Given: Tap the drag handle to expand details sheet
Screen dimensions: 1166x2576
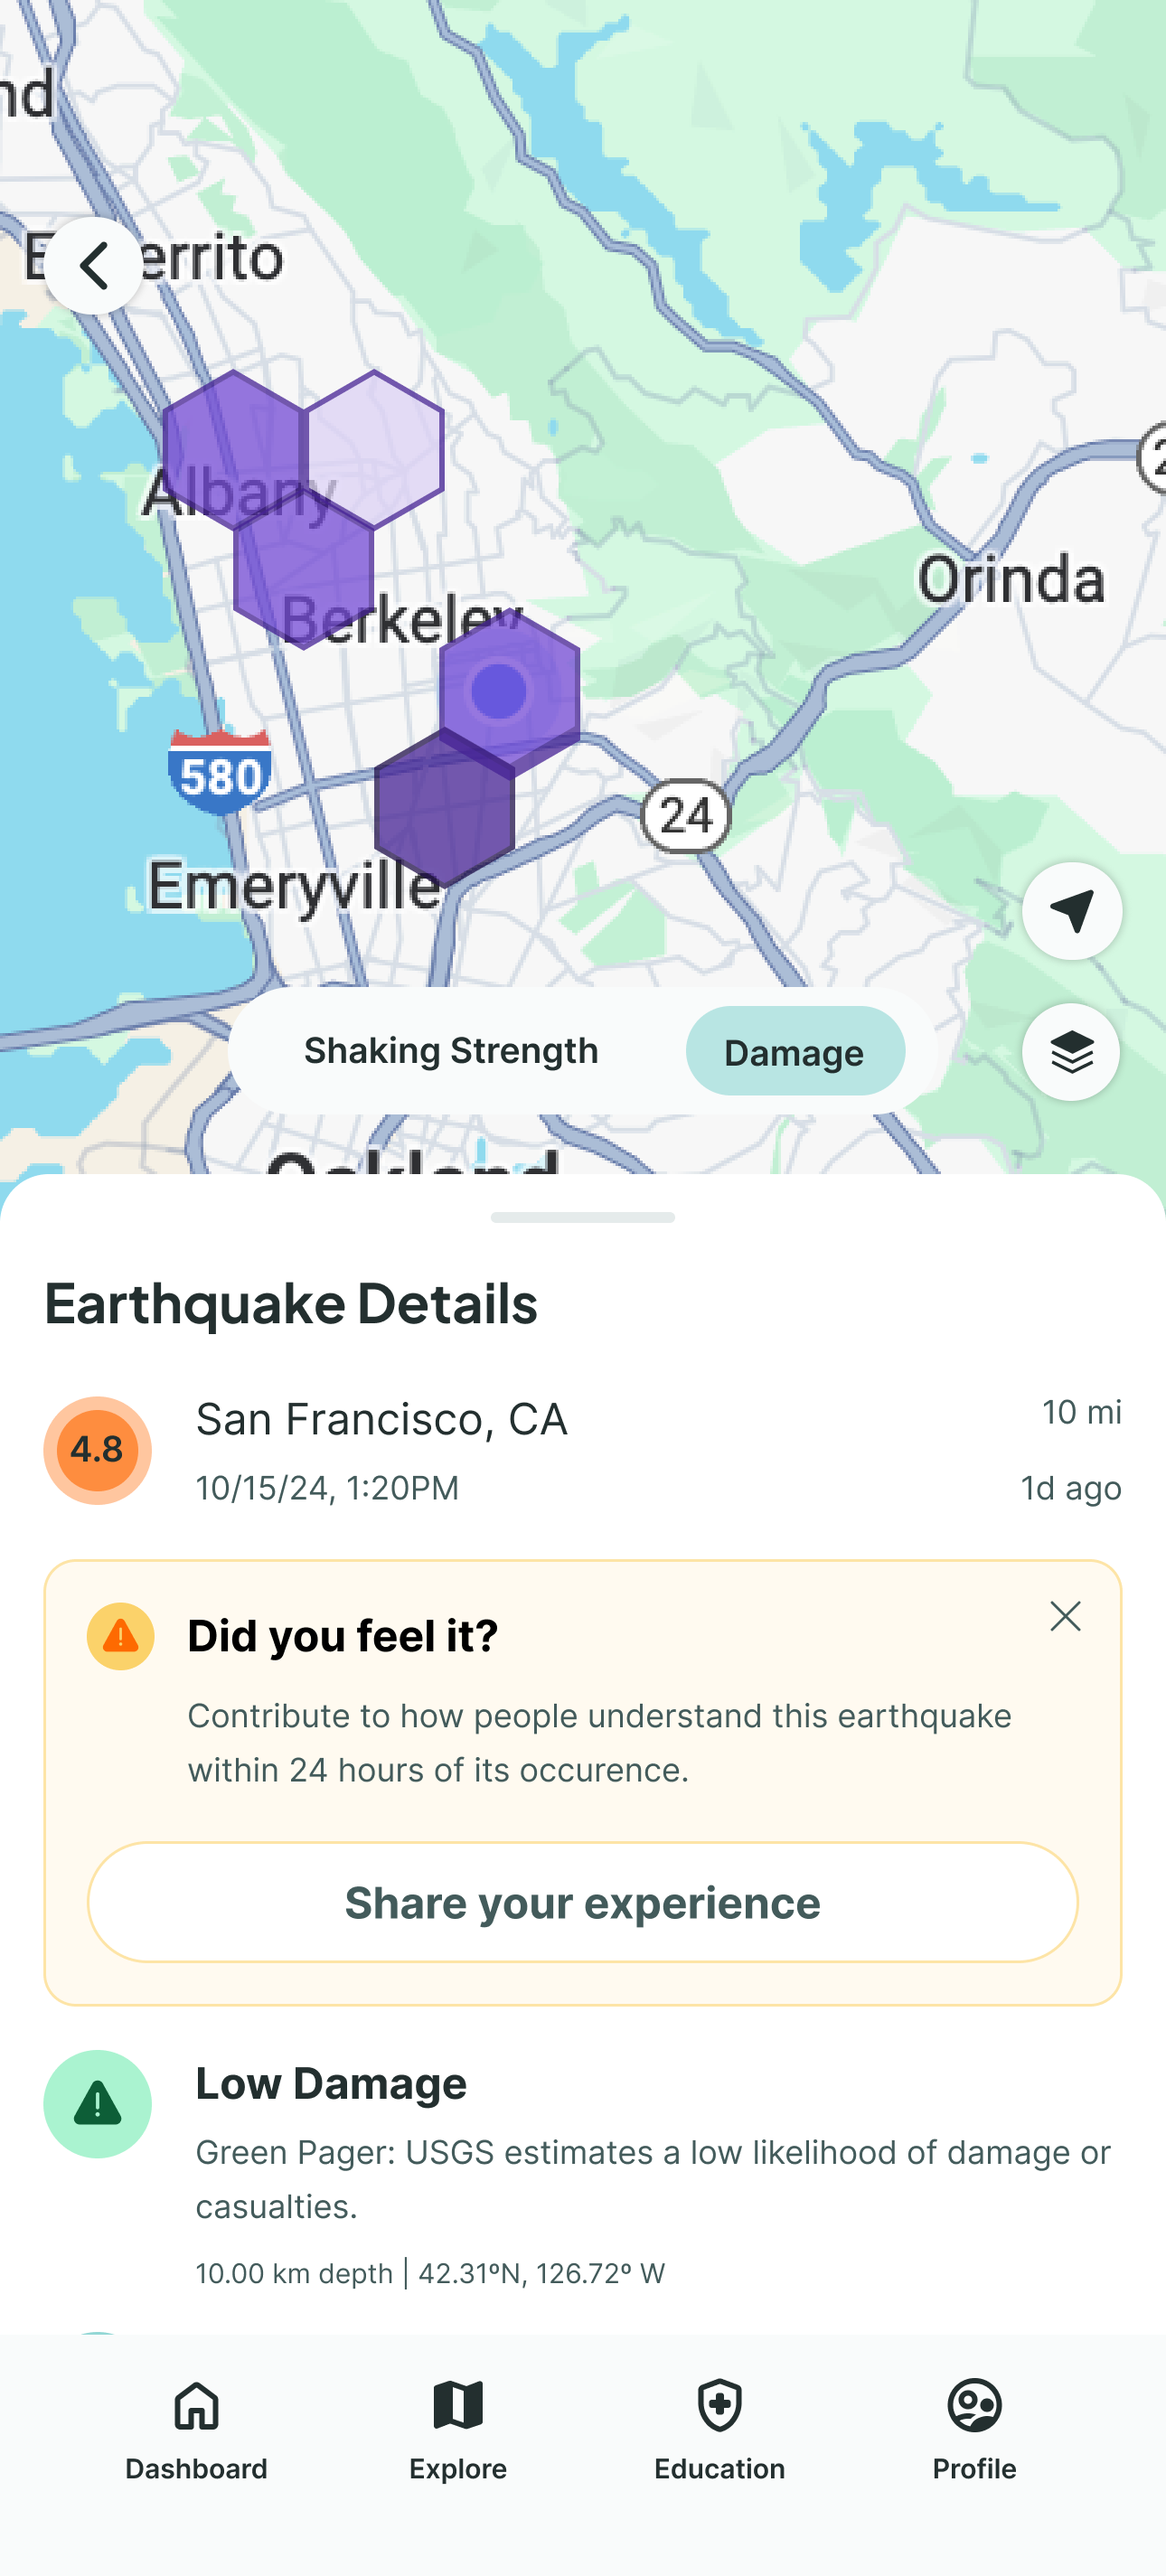Looking at the screenshot, I should pos(583,1218).
